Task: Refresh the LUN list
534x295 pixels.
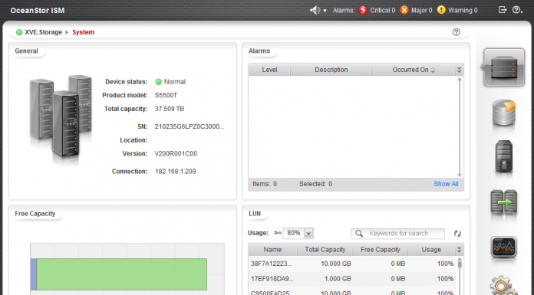Action: click(x=457, y=234)
